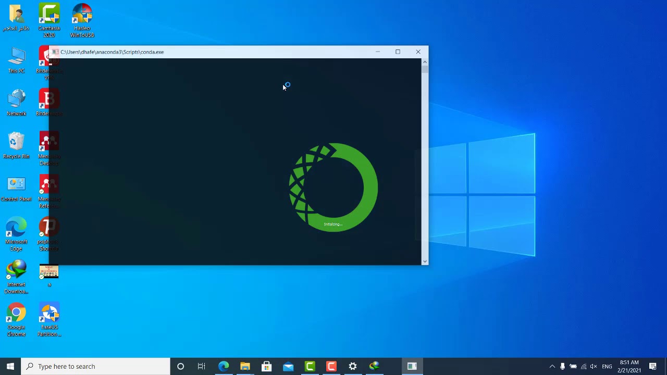Click Internet Download Manager taskbar icon
This screenshot has width=667, height=375.
pos(374,366)
